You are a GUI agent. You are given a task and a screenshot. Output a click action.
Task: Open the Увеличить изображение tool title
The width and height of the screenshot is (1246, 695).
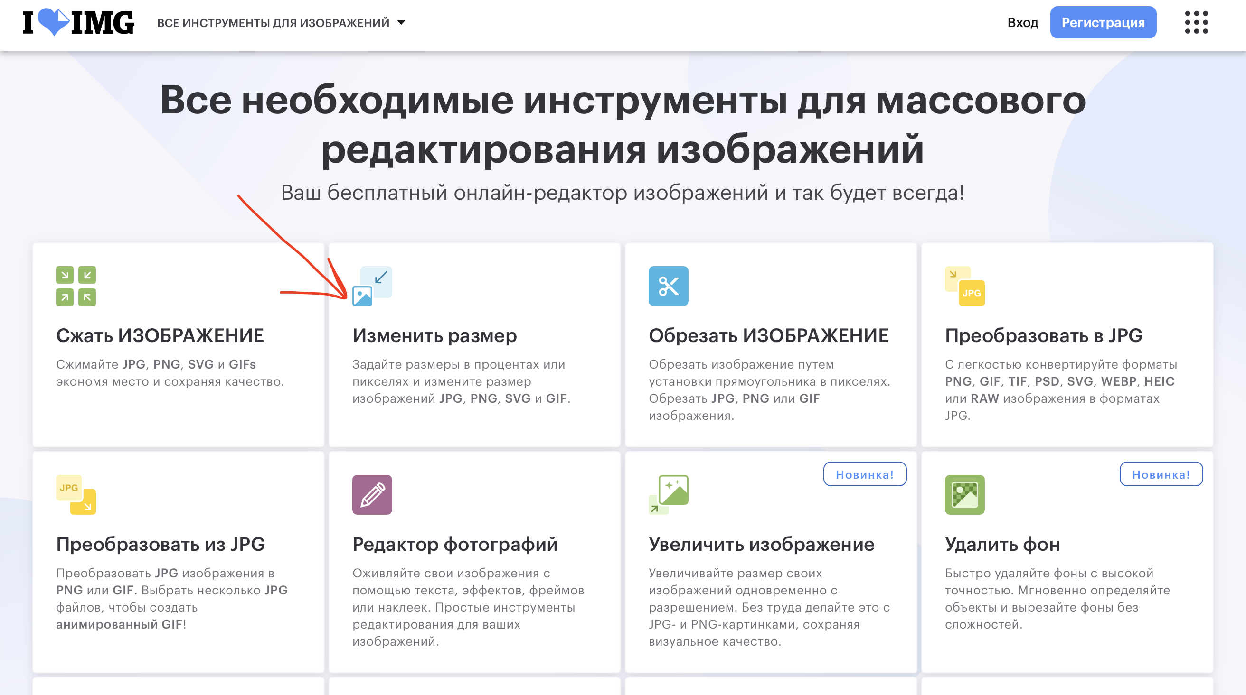point(761,545)
